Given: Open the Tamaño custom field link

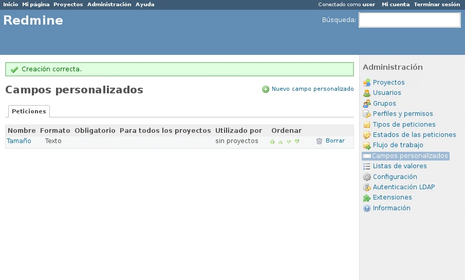Looking at the screenshot, I should (19, 141).
